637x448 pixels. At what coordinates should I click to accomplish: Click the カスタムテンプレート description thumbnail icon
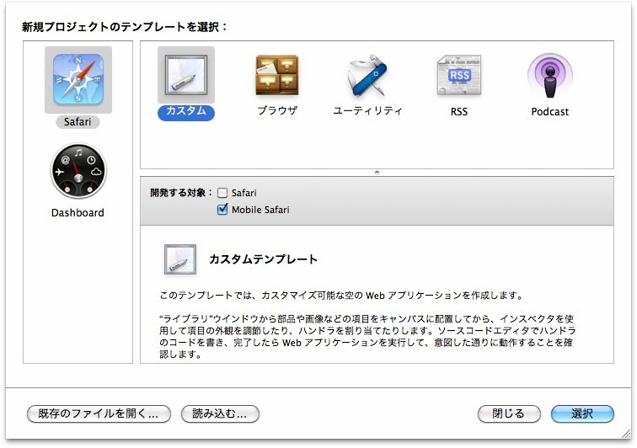tap(180, 260)
